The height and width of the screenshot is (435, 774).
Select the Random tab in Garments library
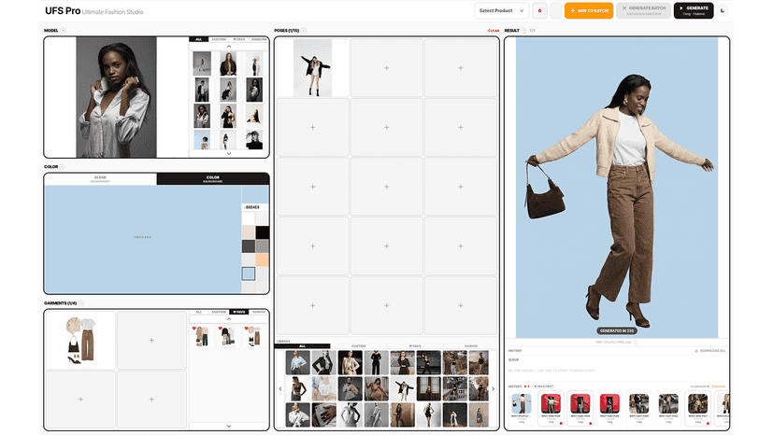point(259,312)
